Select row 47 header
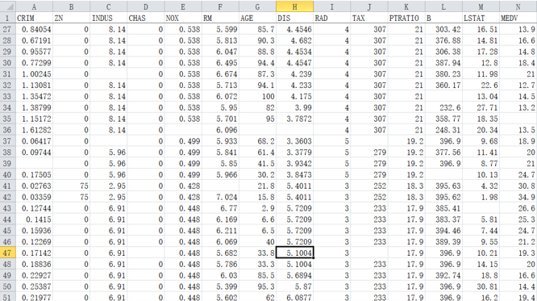 click(7, 253)
